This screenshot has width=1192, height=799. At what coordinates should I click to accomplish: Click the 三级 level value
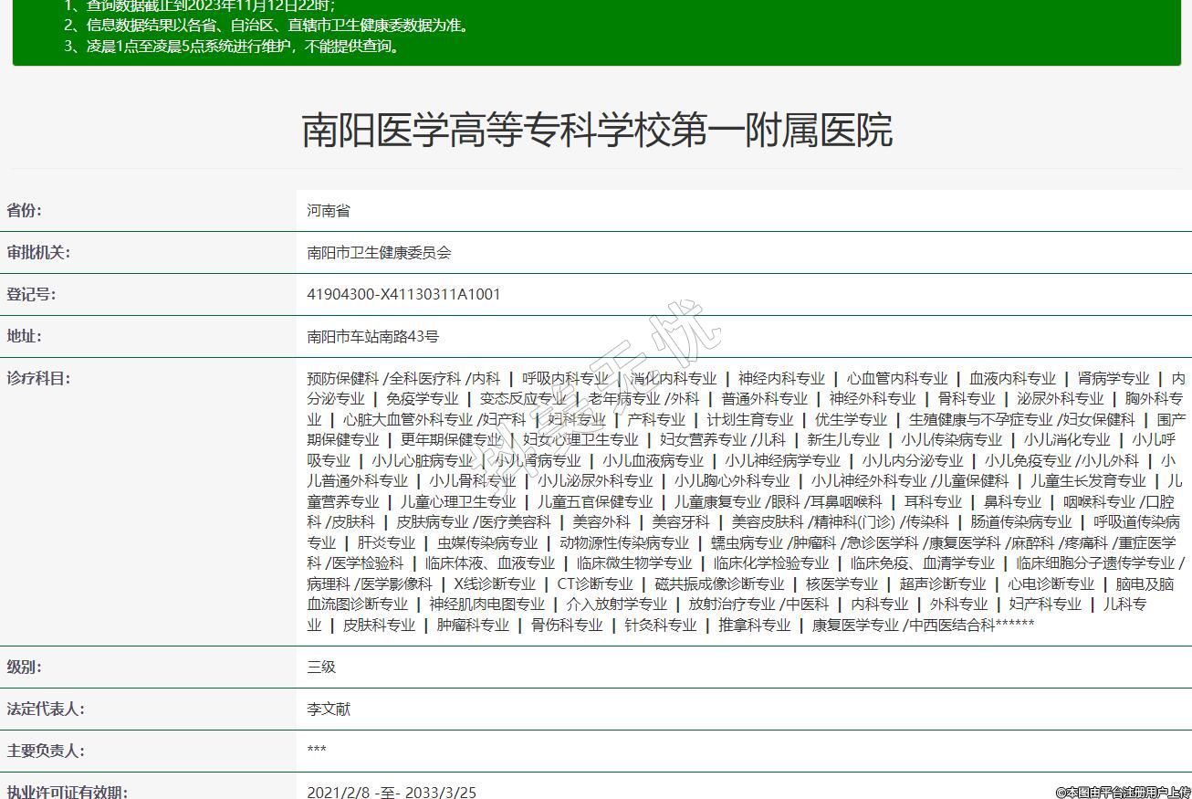[x=321, y=667]
